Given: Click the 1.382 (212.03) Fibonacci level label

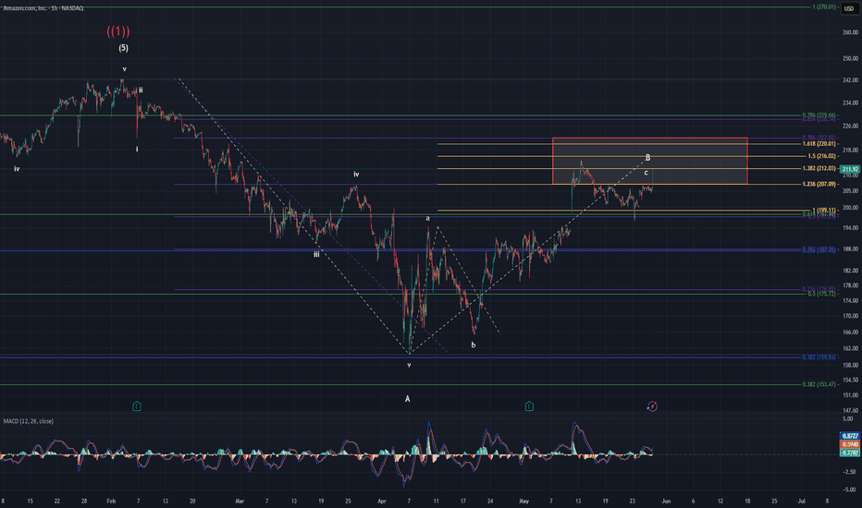Looking at the screenshot, I should click(x=819, y=169).
